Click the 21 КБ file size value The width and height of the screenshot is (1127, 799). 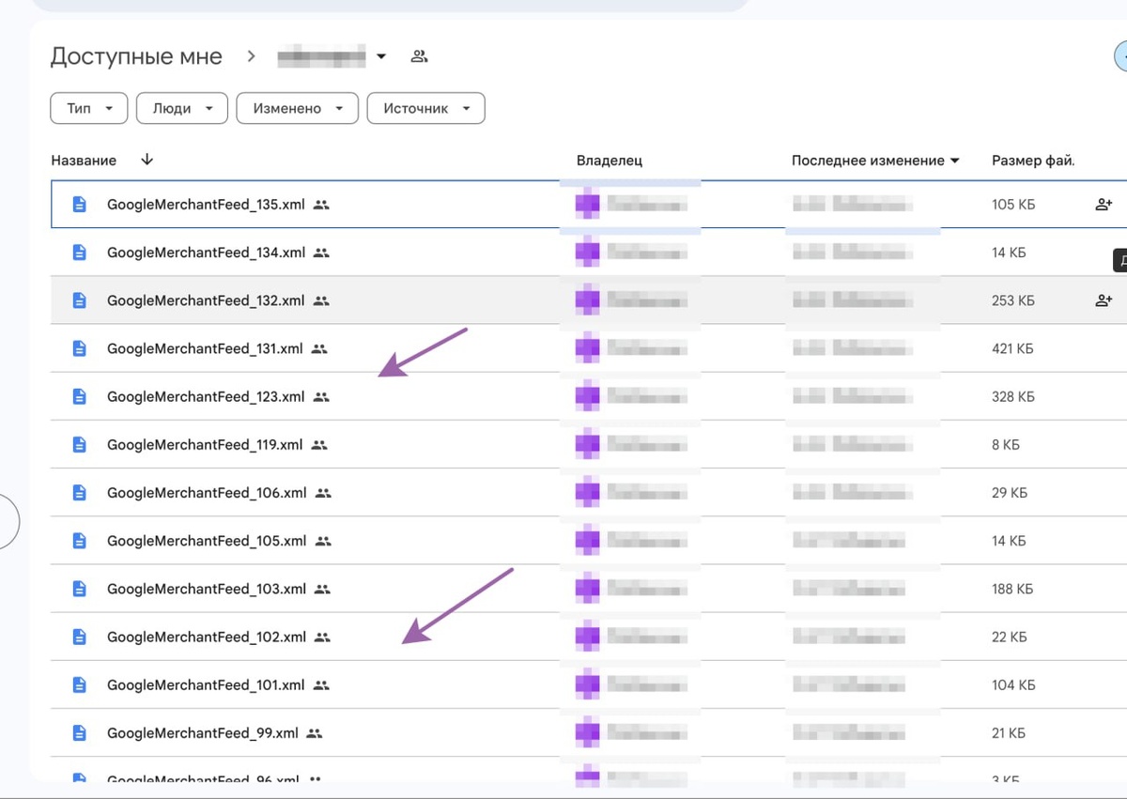[1009, 732]
